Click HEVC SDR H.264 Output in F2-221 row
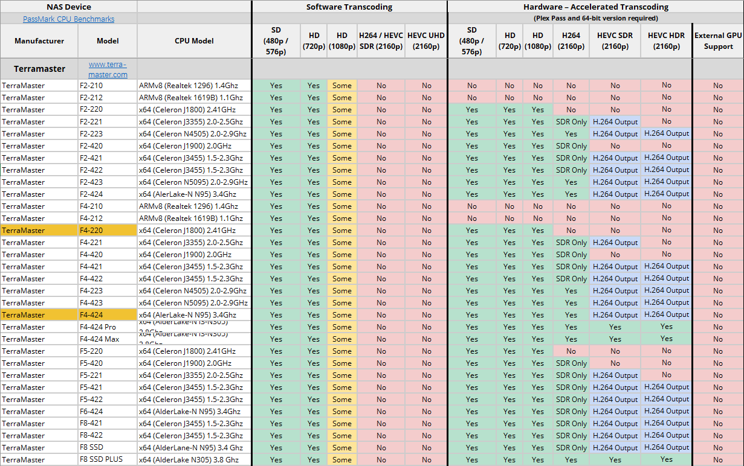744x466 pixels. click(615, 121)
